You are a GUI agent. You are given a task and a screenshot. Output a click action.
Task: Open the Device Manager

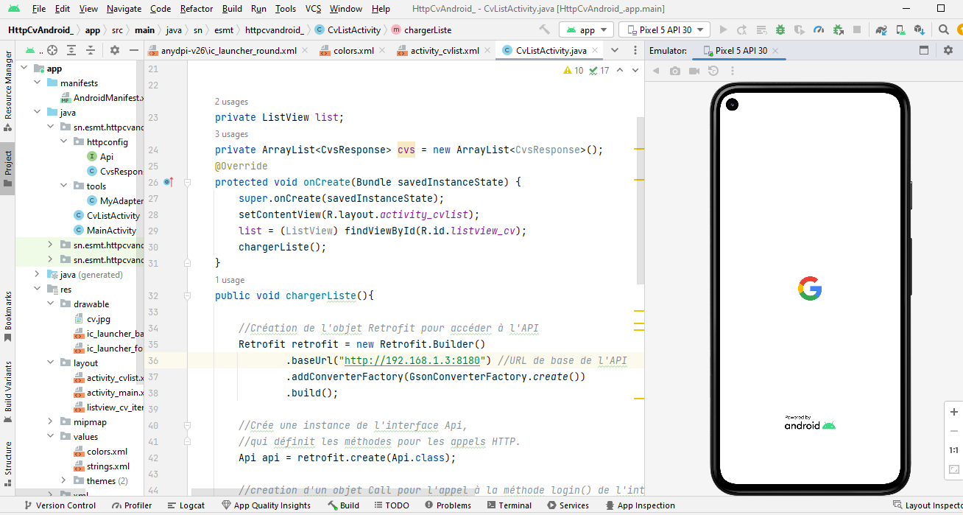pyautogui.click(x=899, y=29)
